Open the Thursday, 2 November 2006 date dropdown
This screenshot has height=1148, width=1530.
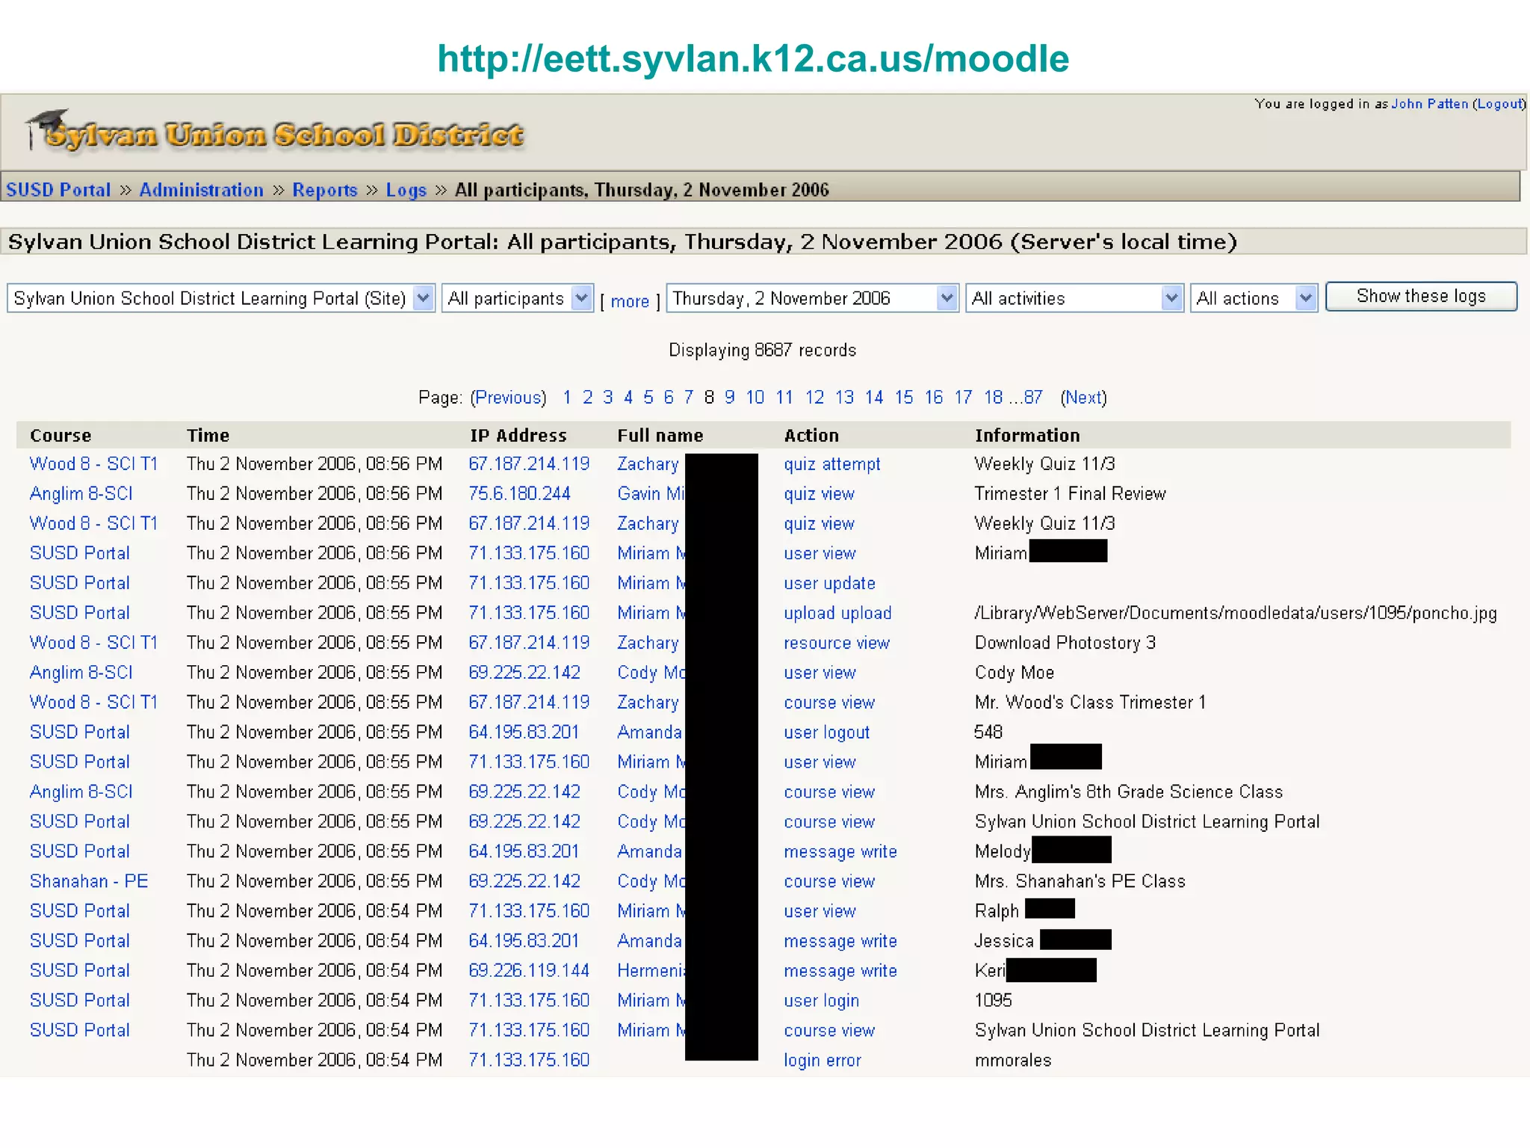813,298
